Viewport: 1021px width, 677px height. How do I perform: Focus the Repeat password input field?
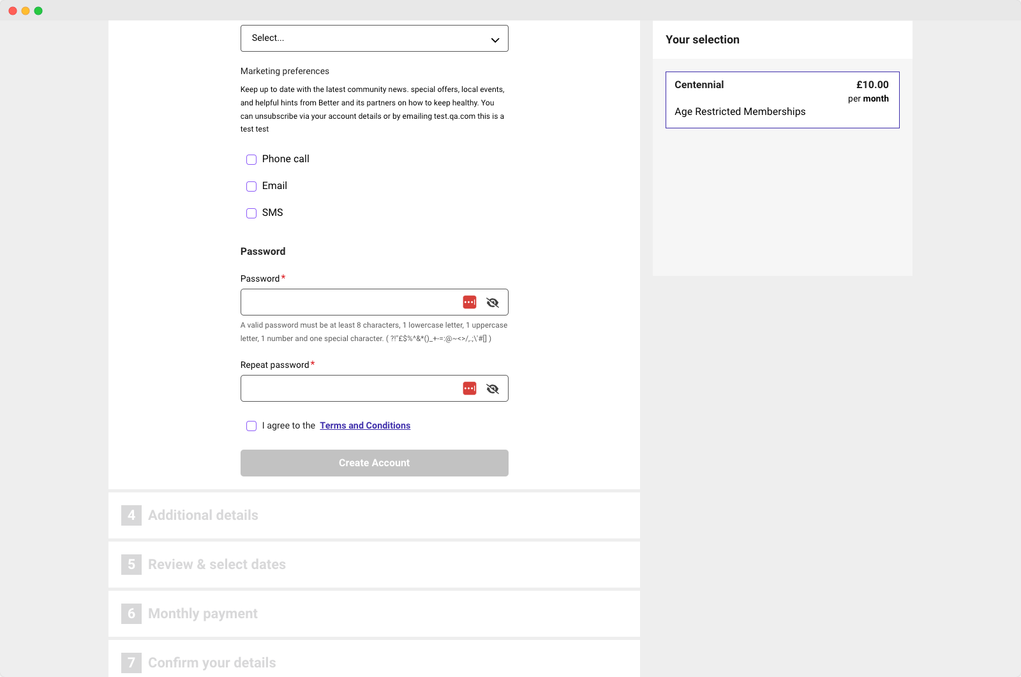pyautogui.click(x=375, y=388)
